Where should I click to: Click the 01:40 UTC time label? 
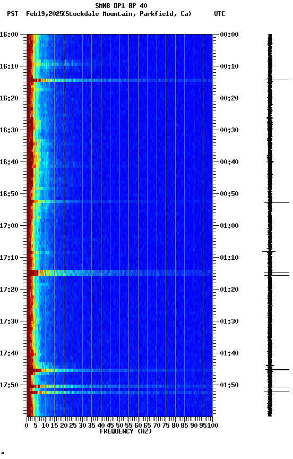point(229,354)
